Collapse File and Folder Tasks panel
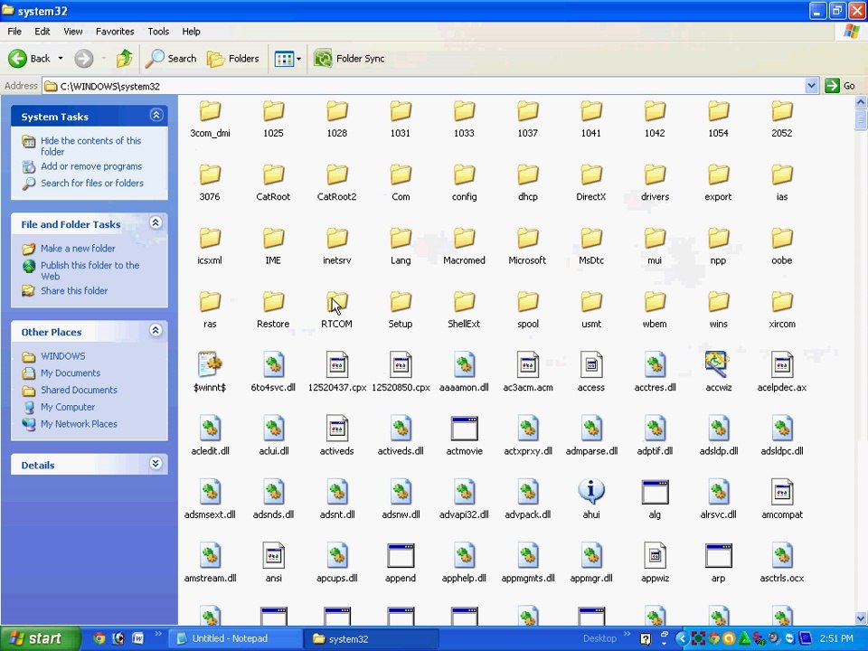868x651 pixels. coord(156,222)
